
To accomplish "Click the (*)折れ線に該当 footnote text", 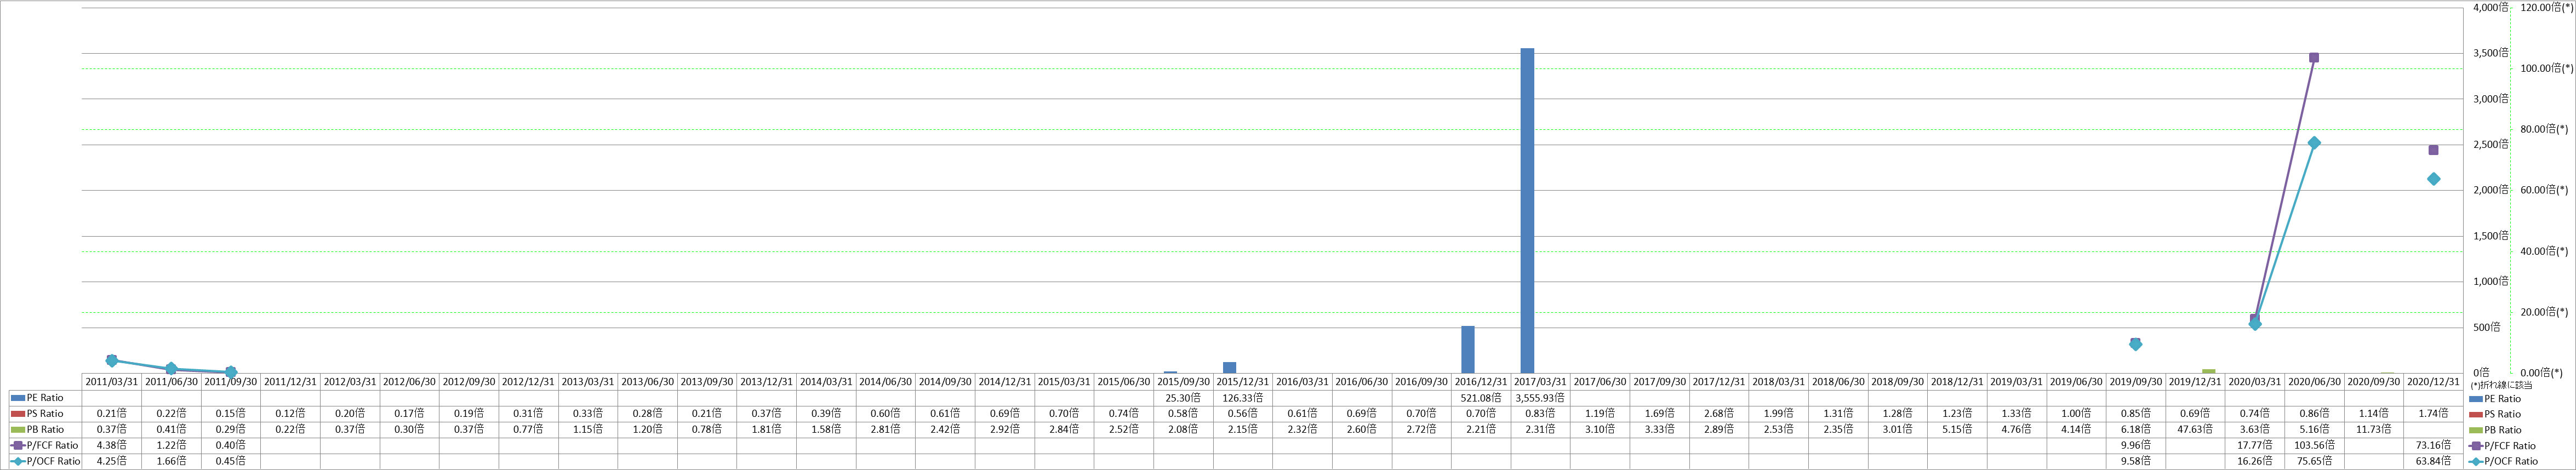I will 2501,385.
